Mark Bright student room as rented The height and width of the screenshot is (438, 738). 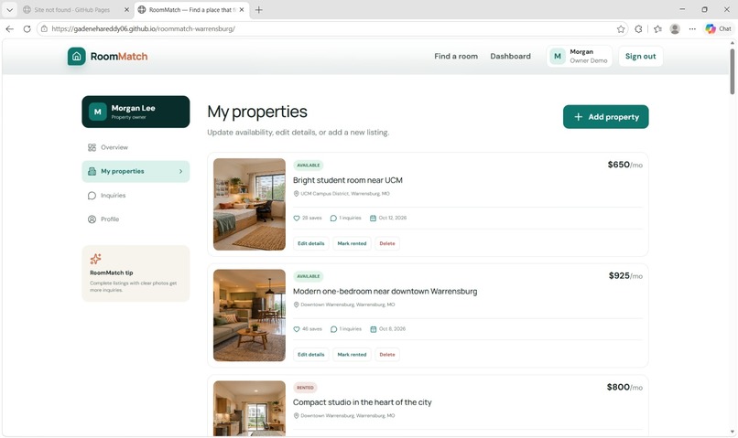click(352, 243)
